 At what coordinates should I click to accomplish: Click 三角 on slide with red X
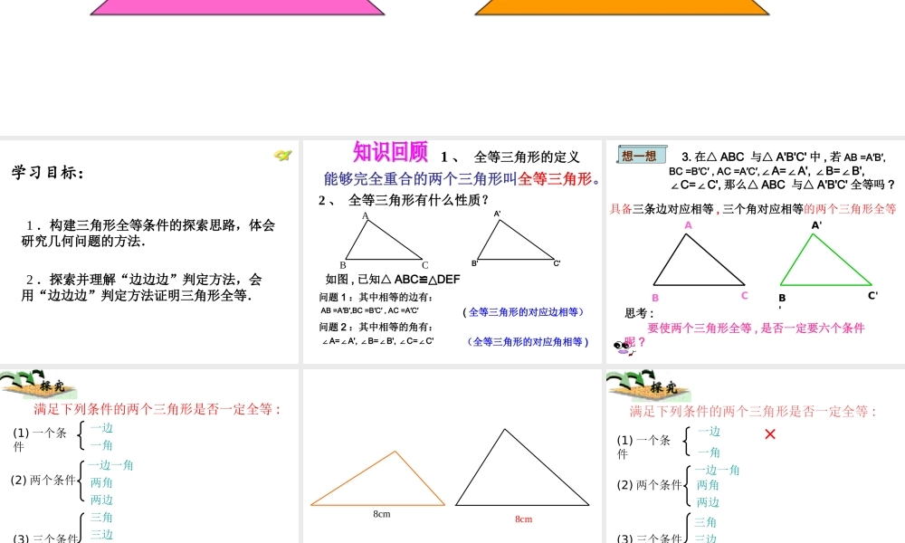point(705,522)
